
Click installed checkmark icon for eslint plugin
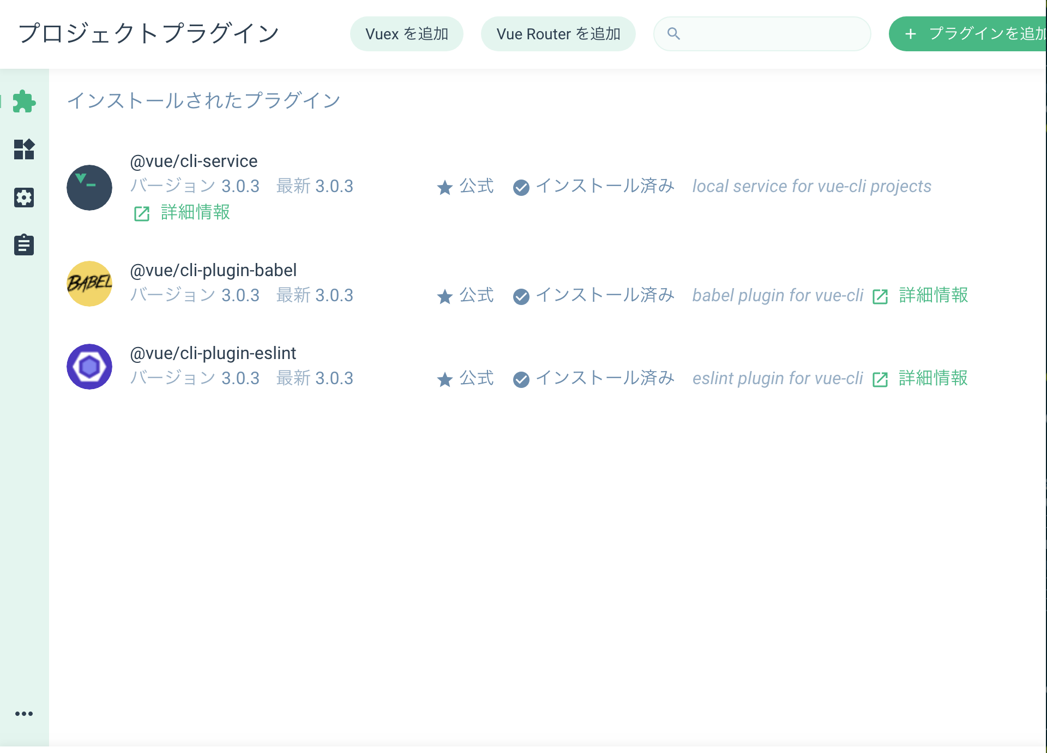pos(521,380)
